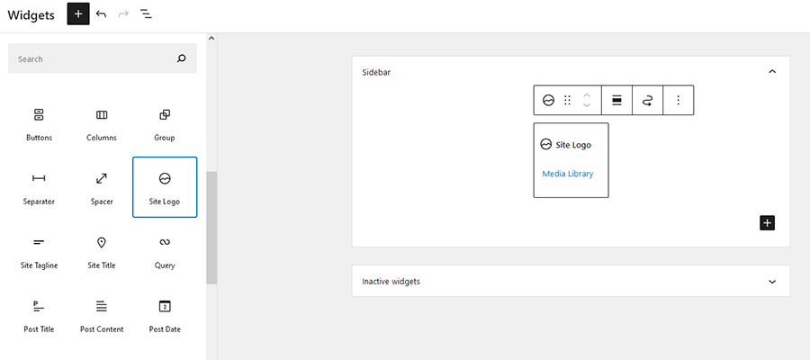Click the block inserter panel scrollbar
The width and height of the screenshot is (810, 360).
[211, 227]
